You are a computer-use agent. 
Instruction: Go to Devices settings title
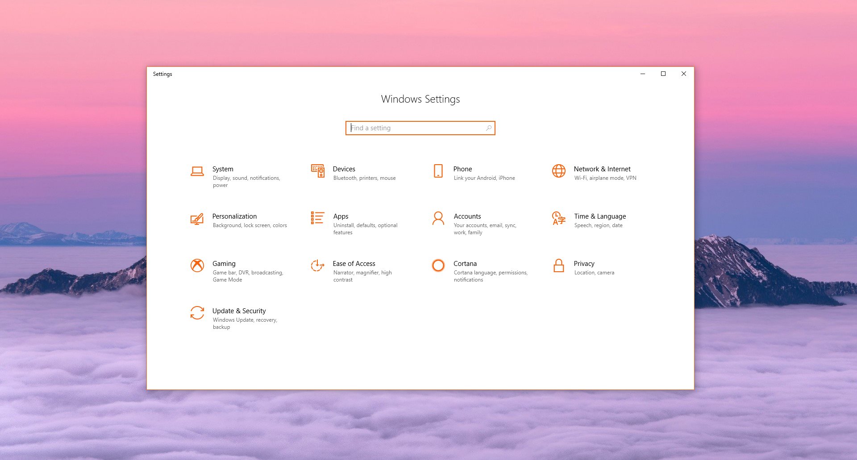click(344, 169)
